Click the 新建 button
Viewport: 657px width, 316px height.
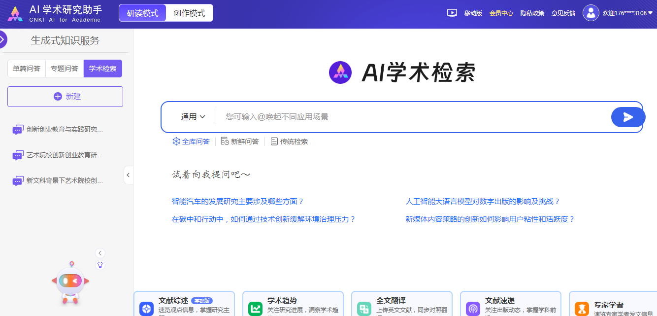pyautogui.click(x=65, y=97)
